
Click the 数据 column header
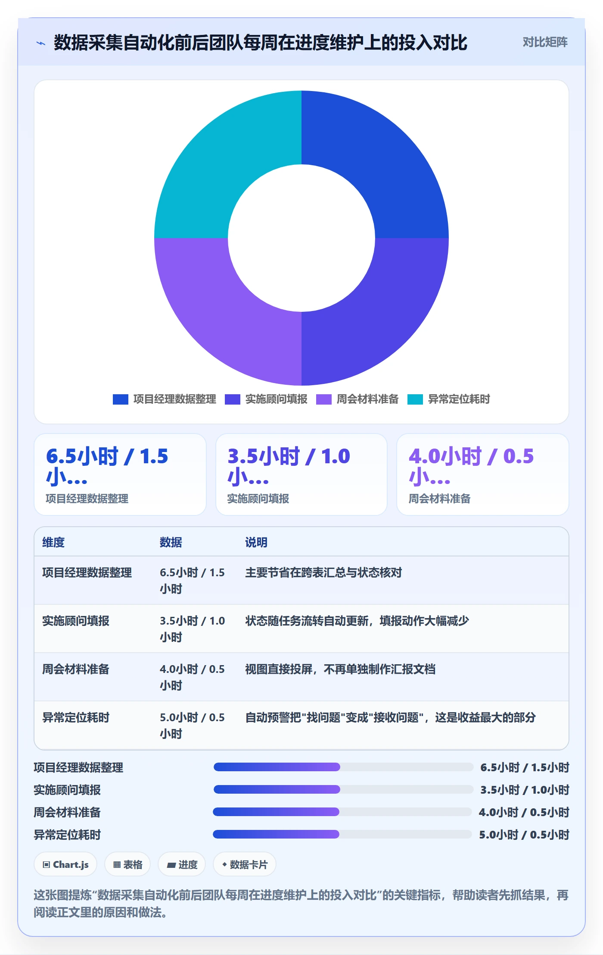click(171, 542)
